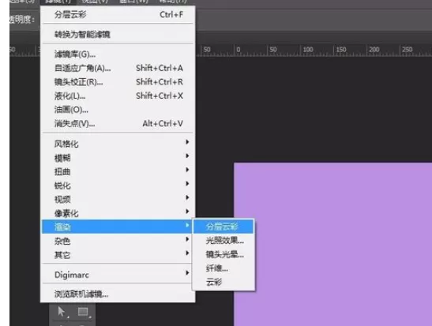Expand the 锐化 sharpen submenu
Image resolution: width=432 pixels, height=326 pixels.
point(118,185)
